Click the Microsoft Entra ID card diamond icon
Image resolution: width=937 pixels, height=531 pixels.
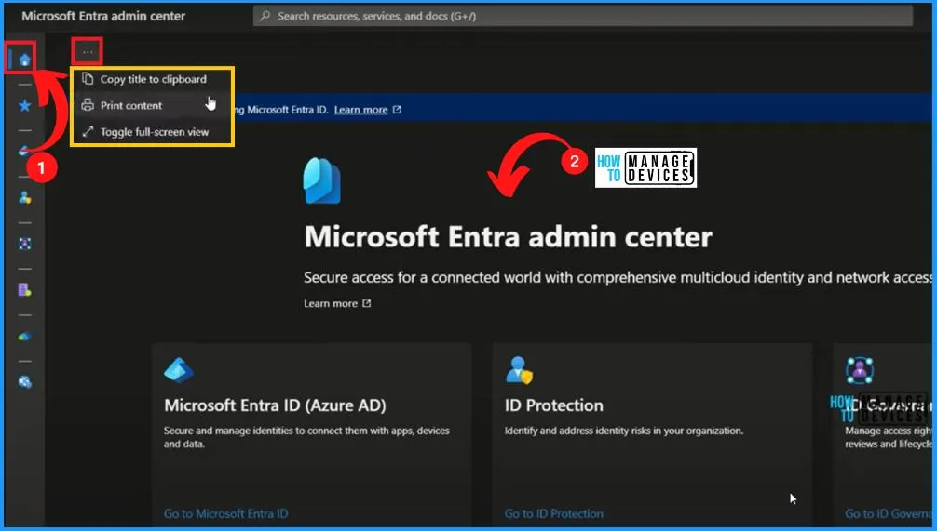pos(179,370)
